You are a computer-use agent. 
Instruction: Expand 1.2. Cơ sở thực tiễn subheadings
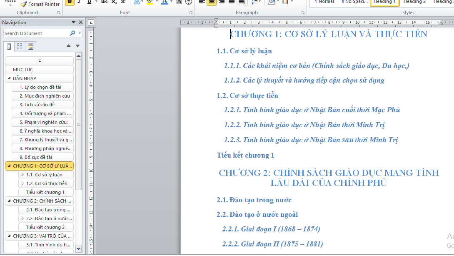[22, 183]
